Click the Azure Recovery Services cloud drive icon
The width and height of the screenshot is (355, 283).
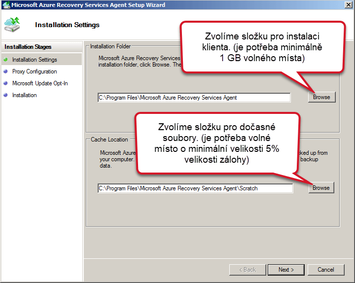(12, 25)
